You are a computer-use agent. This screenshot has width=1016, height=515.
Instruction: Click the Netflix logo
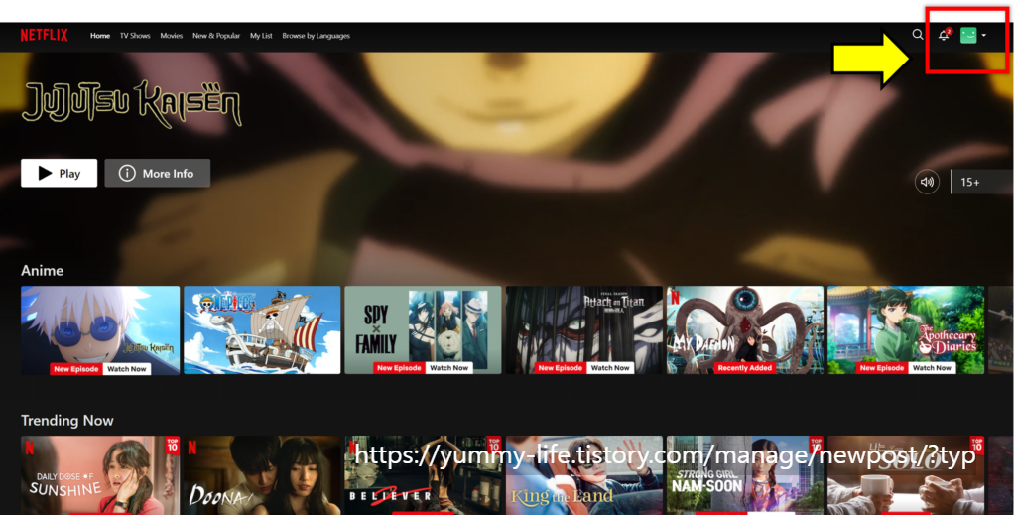click(x=44, y=35)
